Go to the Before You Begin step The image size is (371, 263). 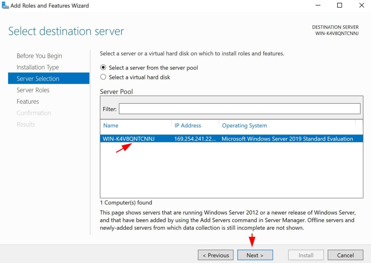pos(39,56)
